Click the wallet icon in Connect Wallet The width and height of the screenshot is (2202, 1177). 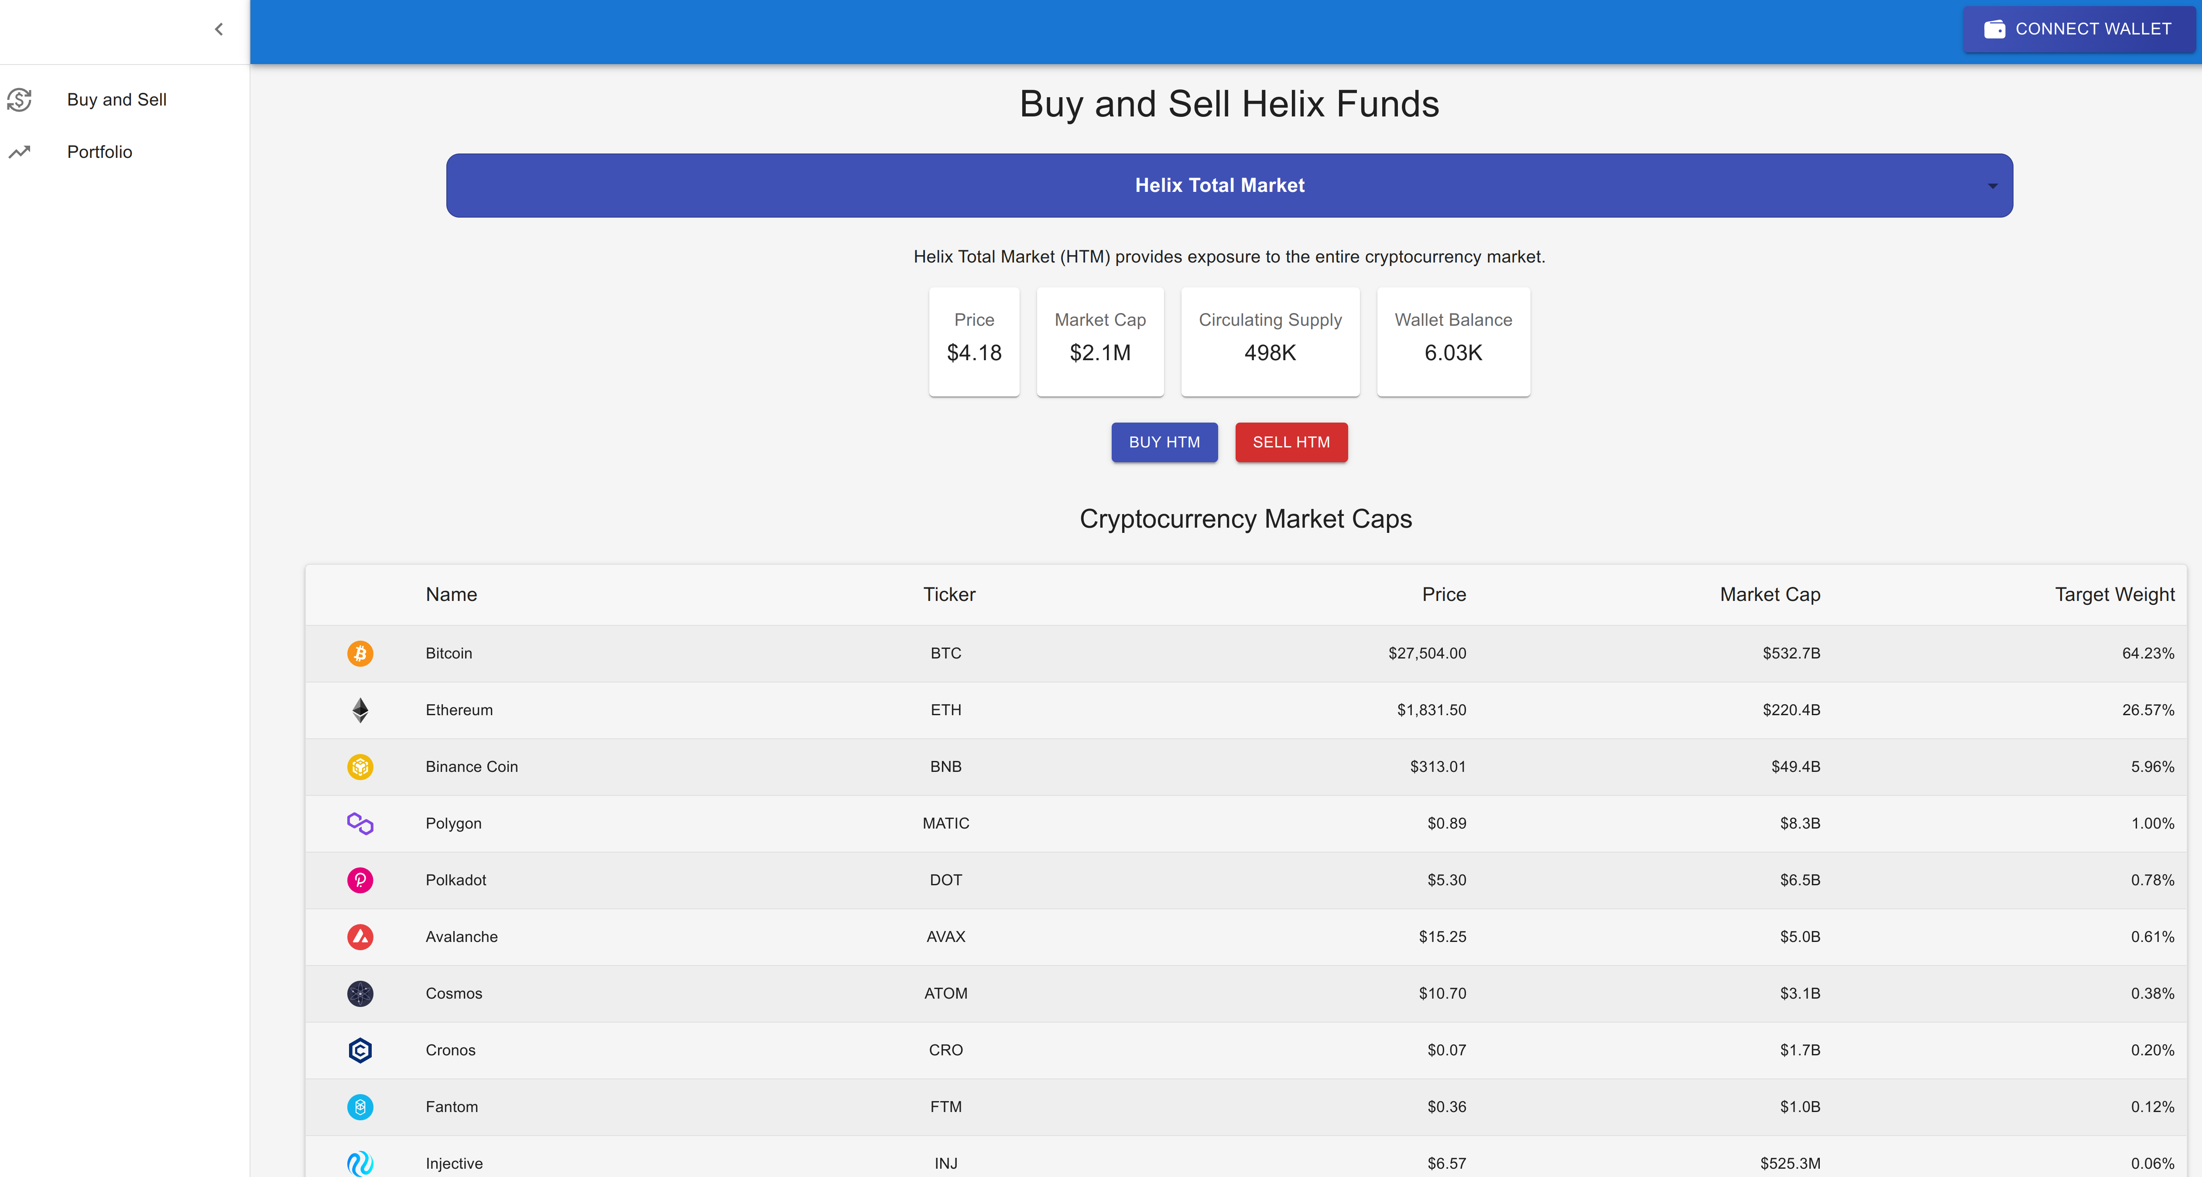1995,28
